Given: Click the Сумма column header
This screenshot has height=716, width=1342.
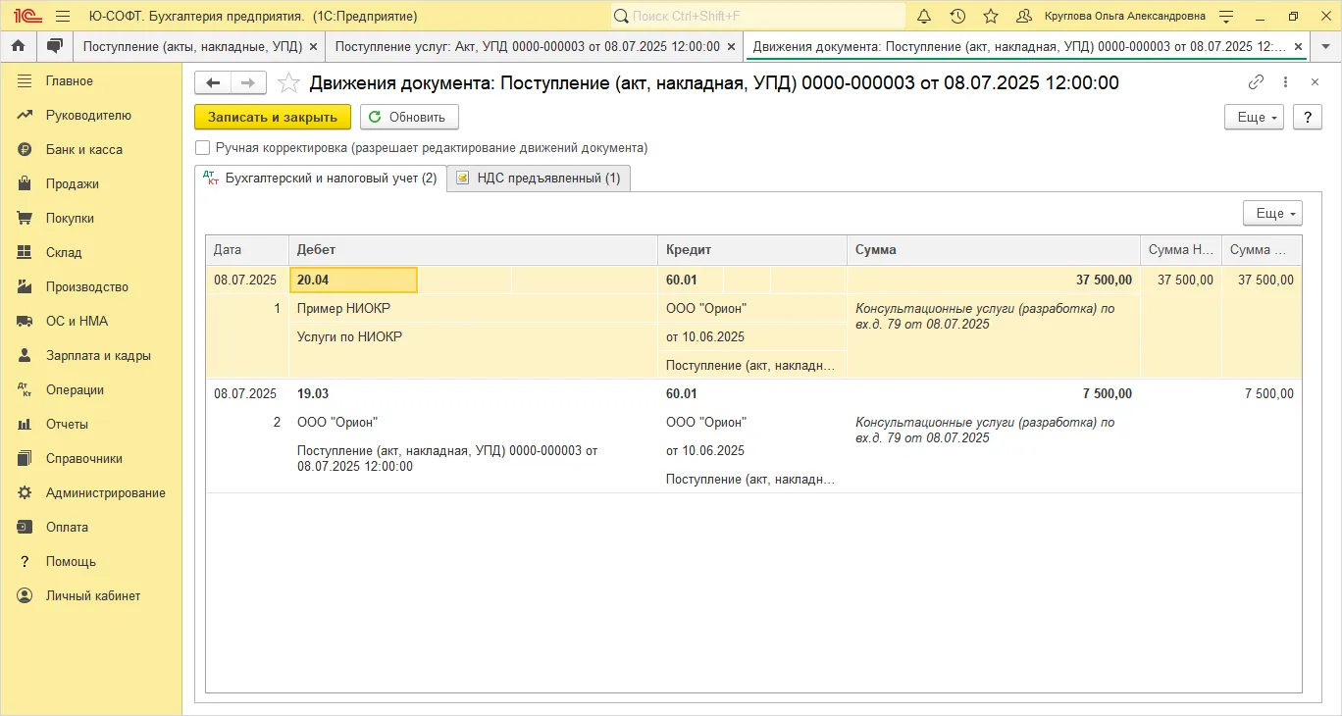Looking at the screenshot, I should [994, 249].
